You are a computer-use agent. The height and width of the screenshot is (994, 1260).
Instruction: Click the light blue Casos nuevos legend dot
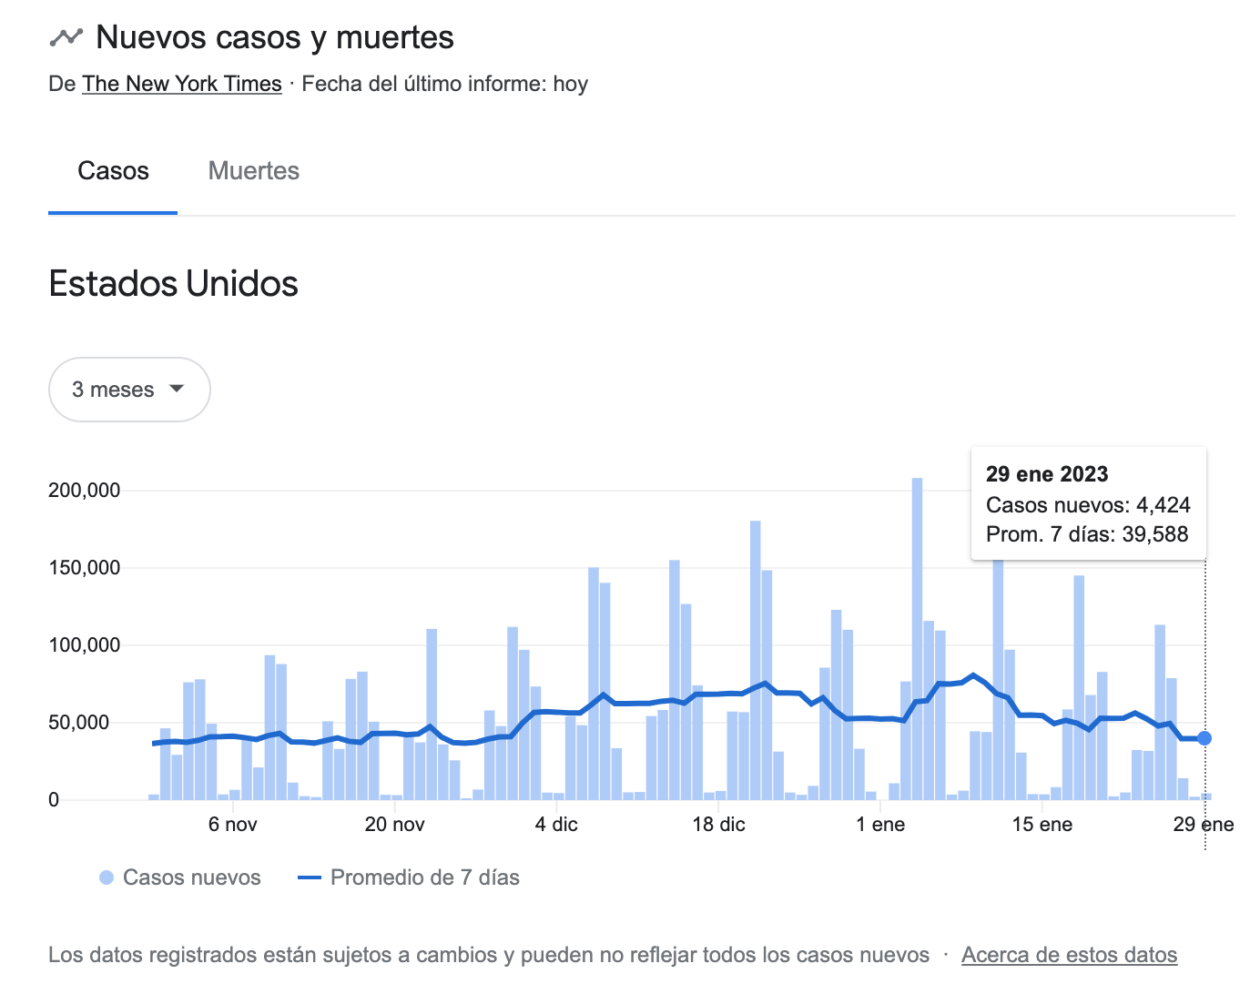click(107, 877)
